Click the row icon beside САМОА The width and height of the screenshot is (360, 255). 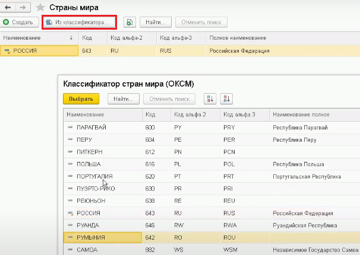[x=70, y=249]
